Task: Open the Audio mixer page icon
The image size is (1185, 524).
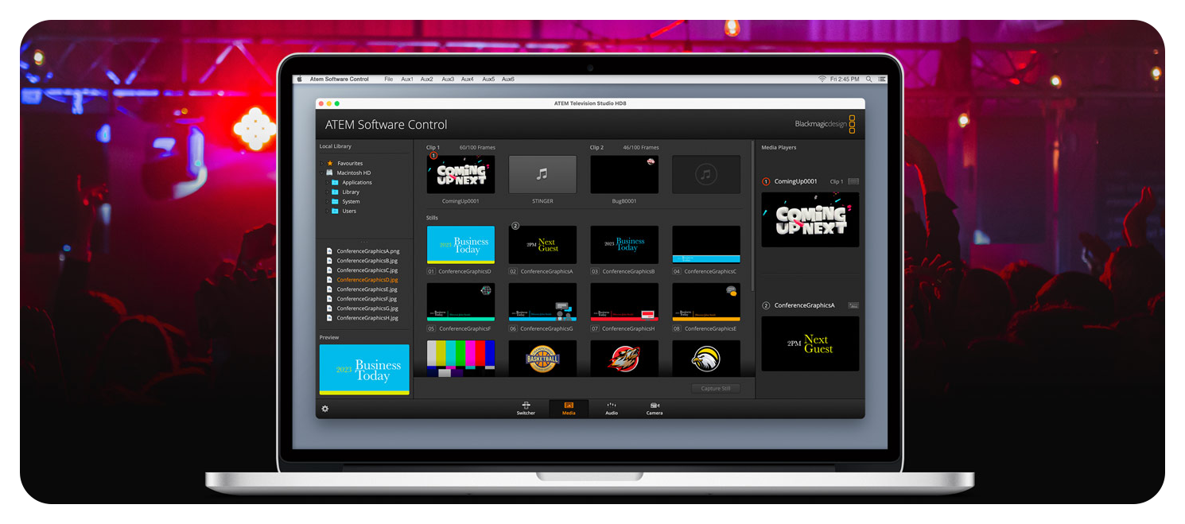Action: pos(611,409)
